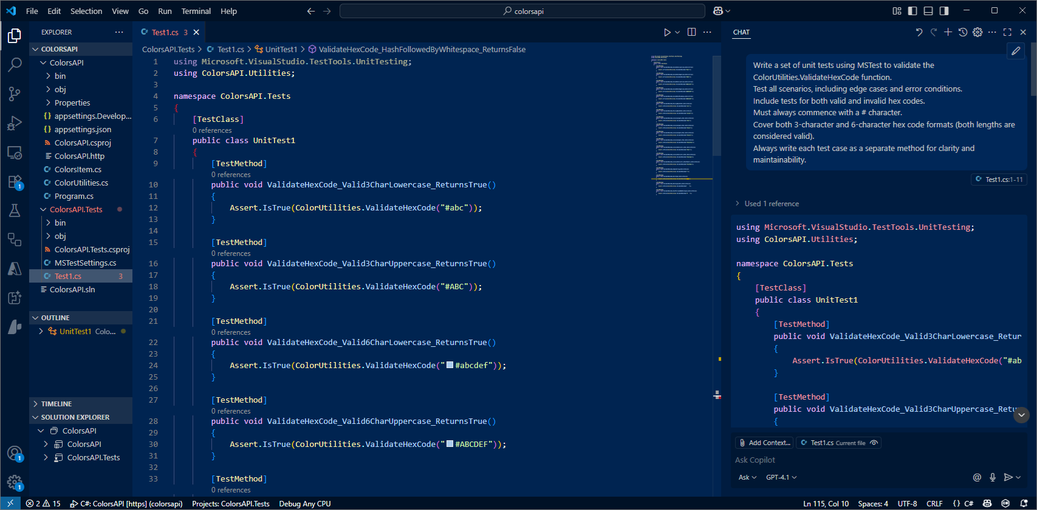The height and width of the screenshot is (510, 1037).
Task: Expand the TIMELINE section
Action: click(x=56, y=404)
